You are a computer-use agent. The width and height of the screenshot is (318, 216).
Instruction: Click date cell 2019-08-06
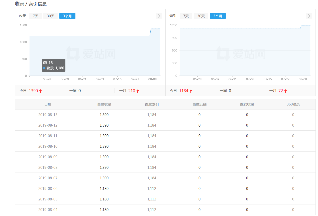tap(48, 189)
